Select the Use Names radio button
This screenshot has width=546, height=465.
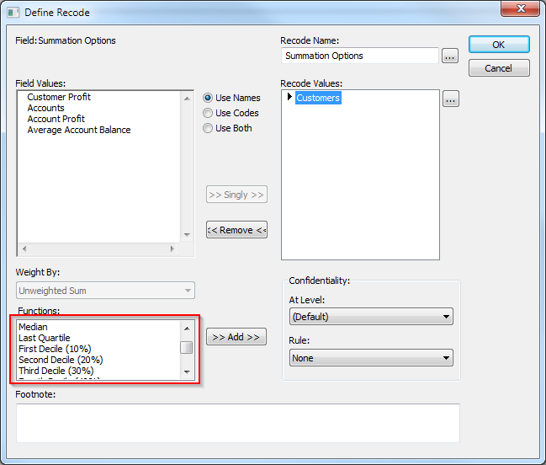pyautogui.click(x=208, y=98)
